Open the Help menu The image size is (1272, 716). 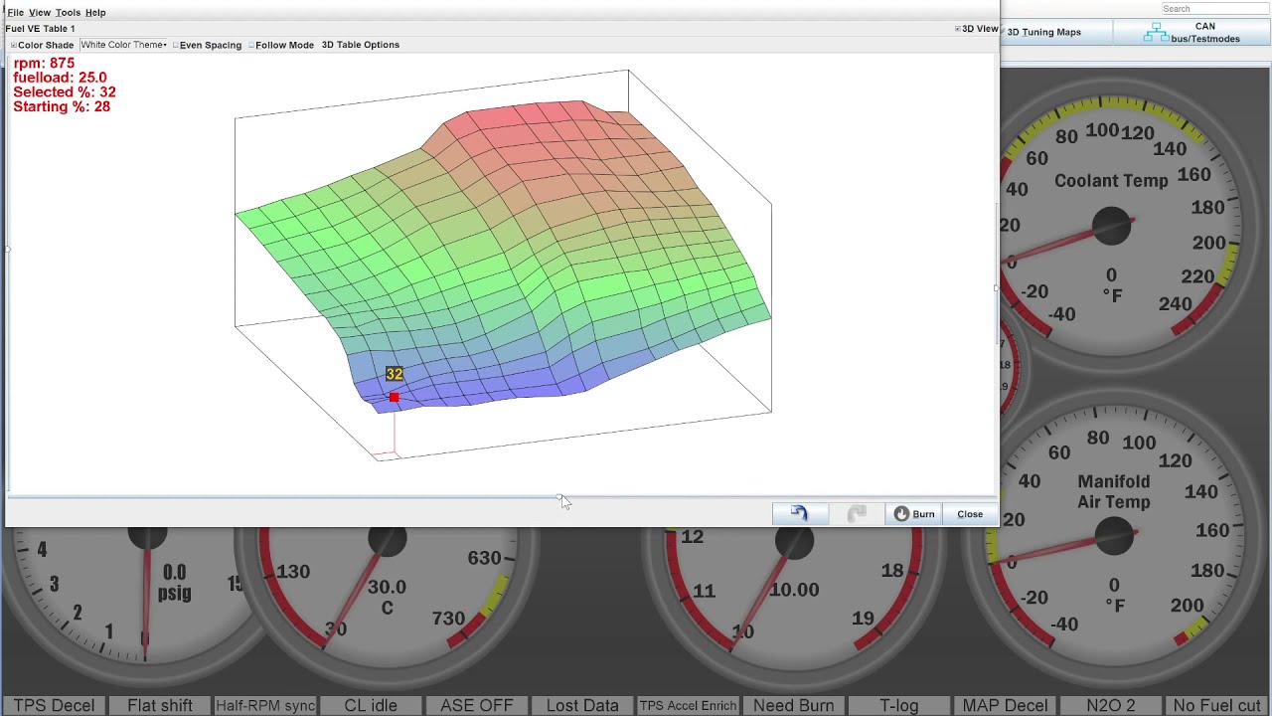coord(95,12)
